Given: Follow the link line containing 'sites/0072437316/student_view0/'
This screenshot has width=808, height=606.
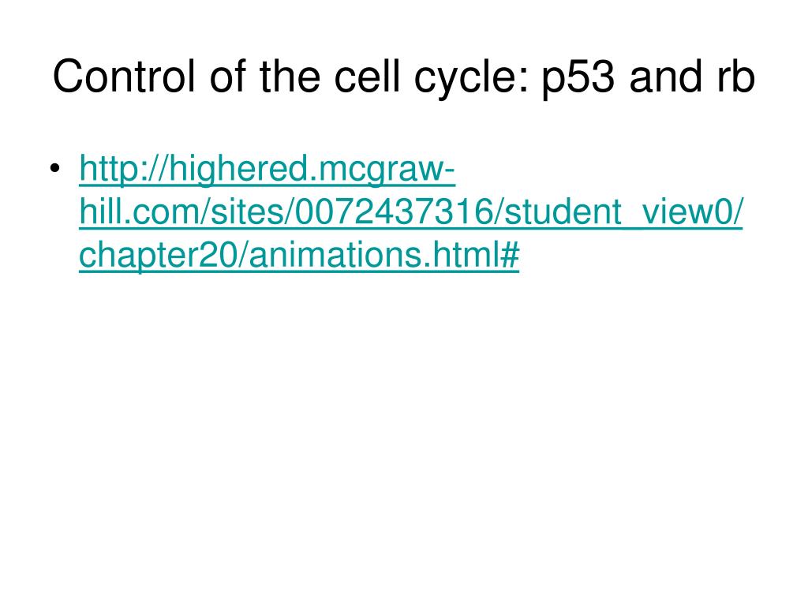Looking at the screenshot, I should [x=410, y=211].
